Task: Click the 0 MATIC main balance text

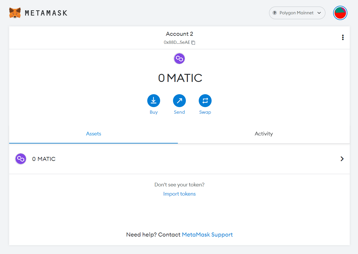Action: 180,78
